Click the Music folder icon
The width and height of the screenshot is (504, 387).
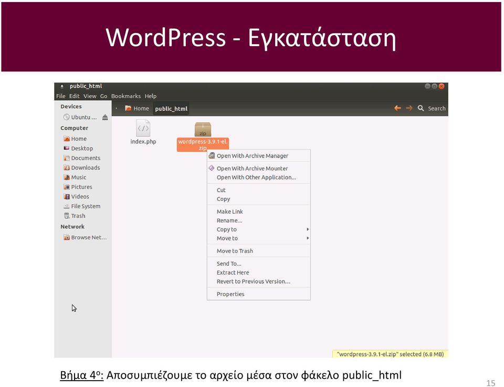(x=67, y=177)
